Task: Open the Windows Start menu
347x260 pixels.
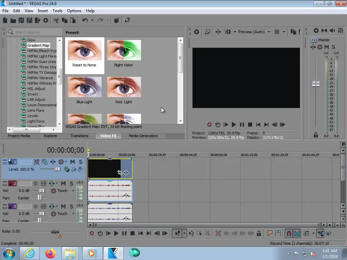Action: tap(9, 253)
